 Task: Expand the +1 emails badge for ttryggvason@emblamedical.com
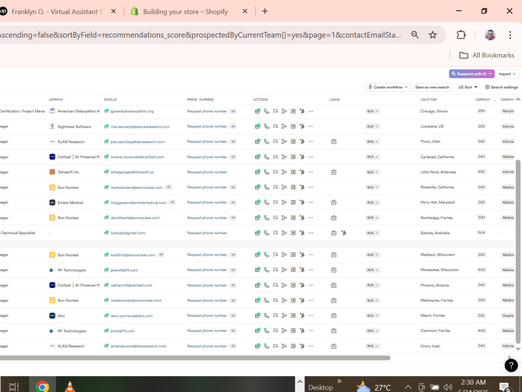pyautogui.click(x=172, y=202)
